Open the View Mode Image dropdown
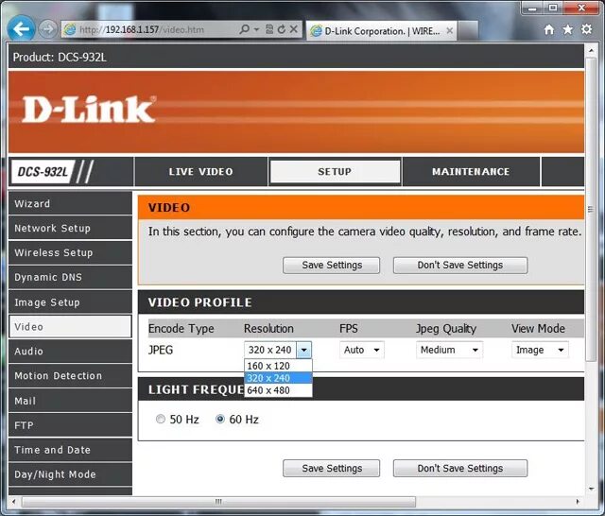 point(540,350)
